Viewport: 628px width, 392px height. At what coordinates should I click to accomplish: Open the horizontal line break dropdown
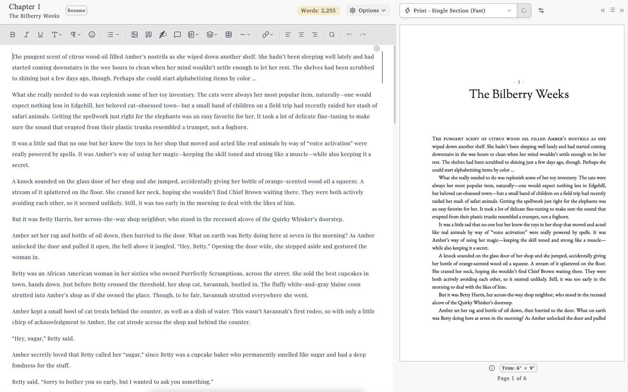[245, 35]
